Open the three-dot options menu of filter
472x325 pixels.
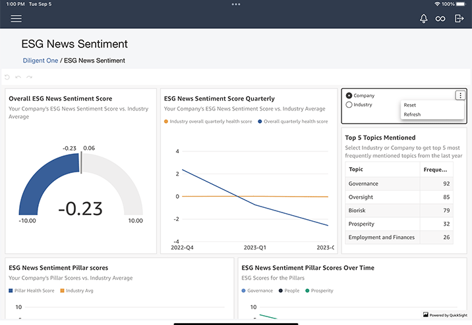[459, 95]
